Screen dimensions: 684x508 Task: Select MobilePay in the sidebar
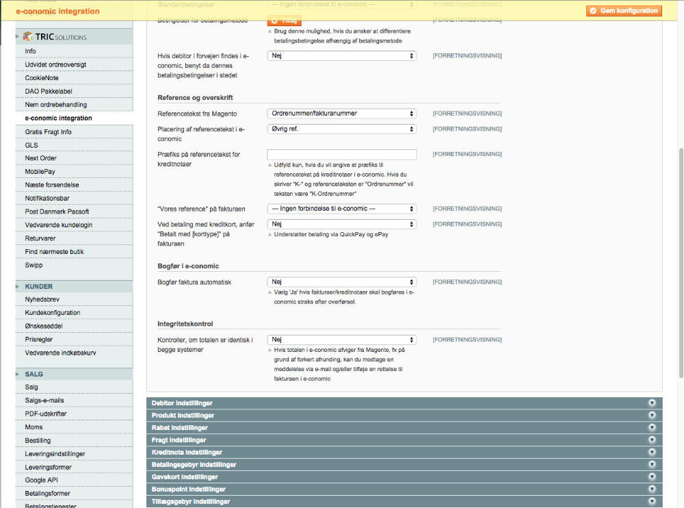(x=40, y=171)
